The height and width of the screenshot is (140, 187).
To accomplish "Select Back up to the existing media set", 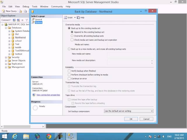I will 69,28.
